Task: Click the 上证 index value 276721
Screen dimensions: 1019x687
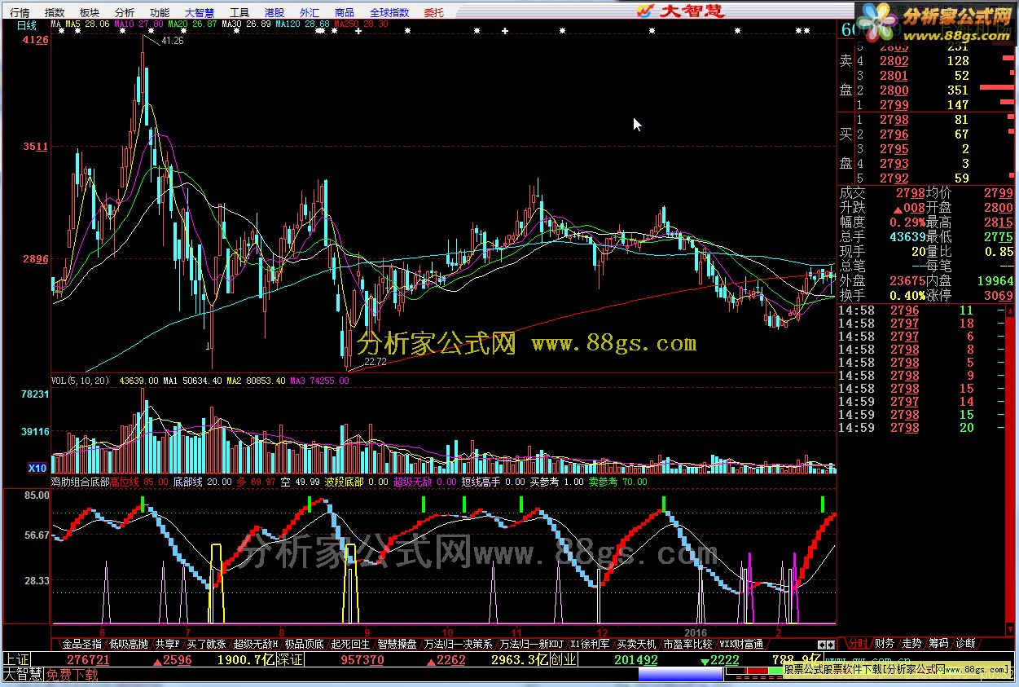Action: 88,660
